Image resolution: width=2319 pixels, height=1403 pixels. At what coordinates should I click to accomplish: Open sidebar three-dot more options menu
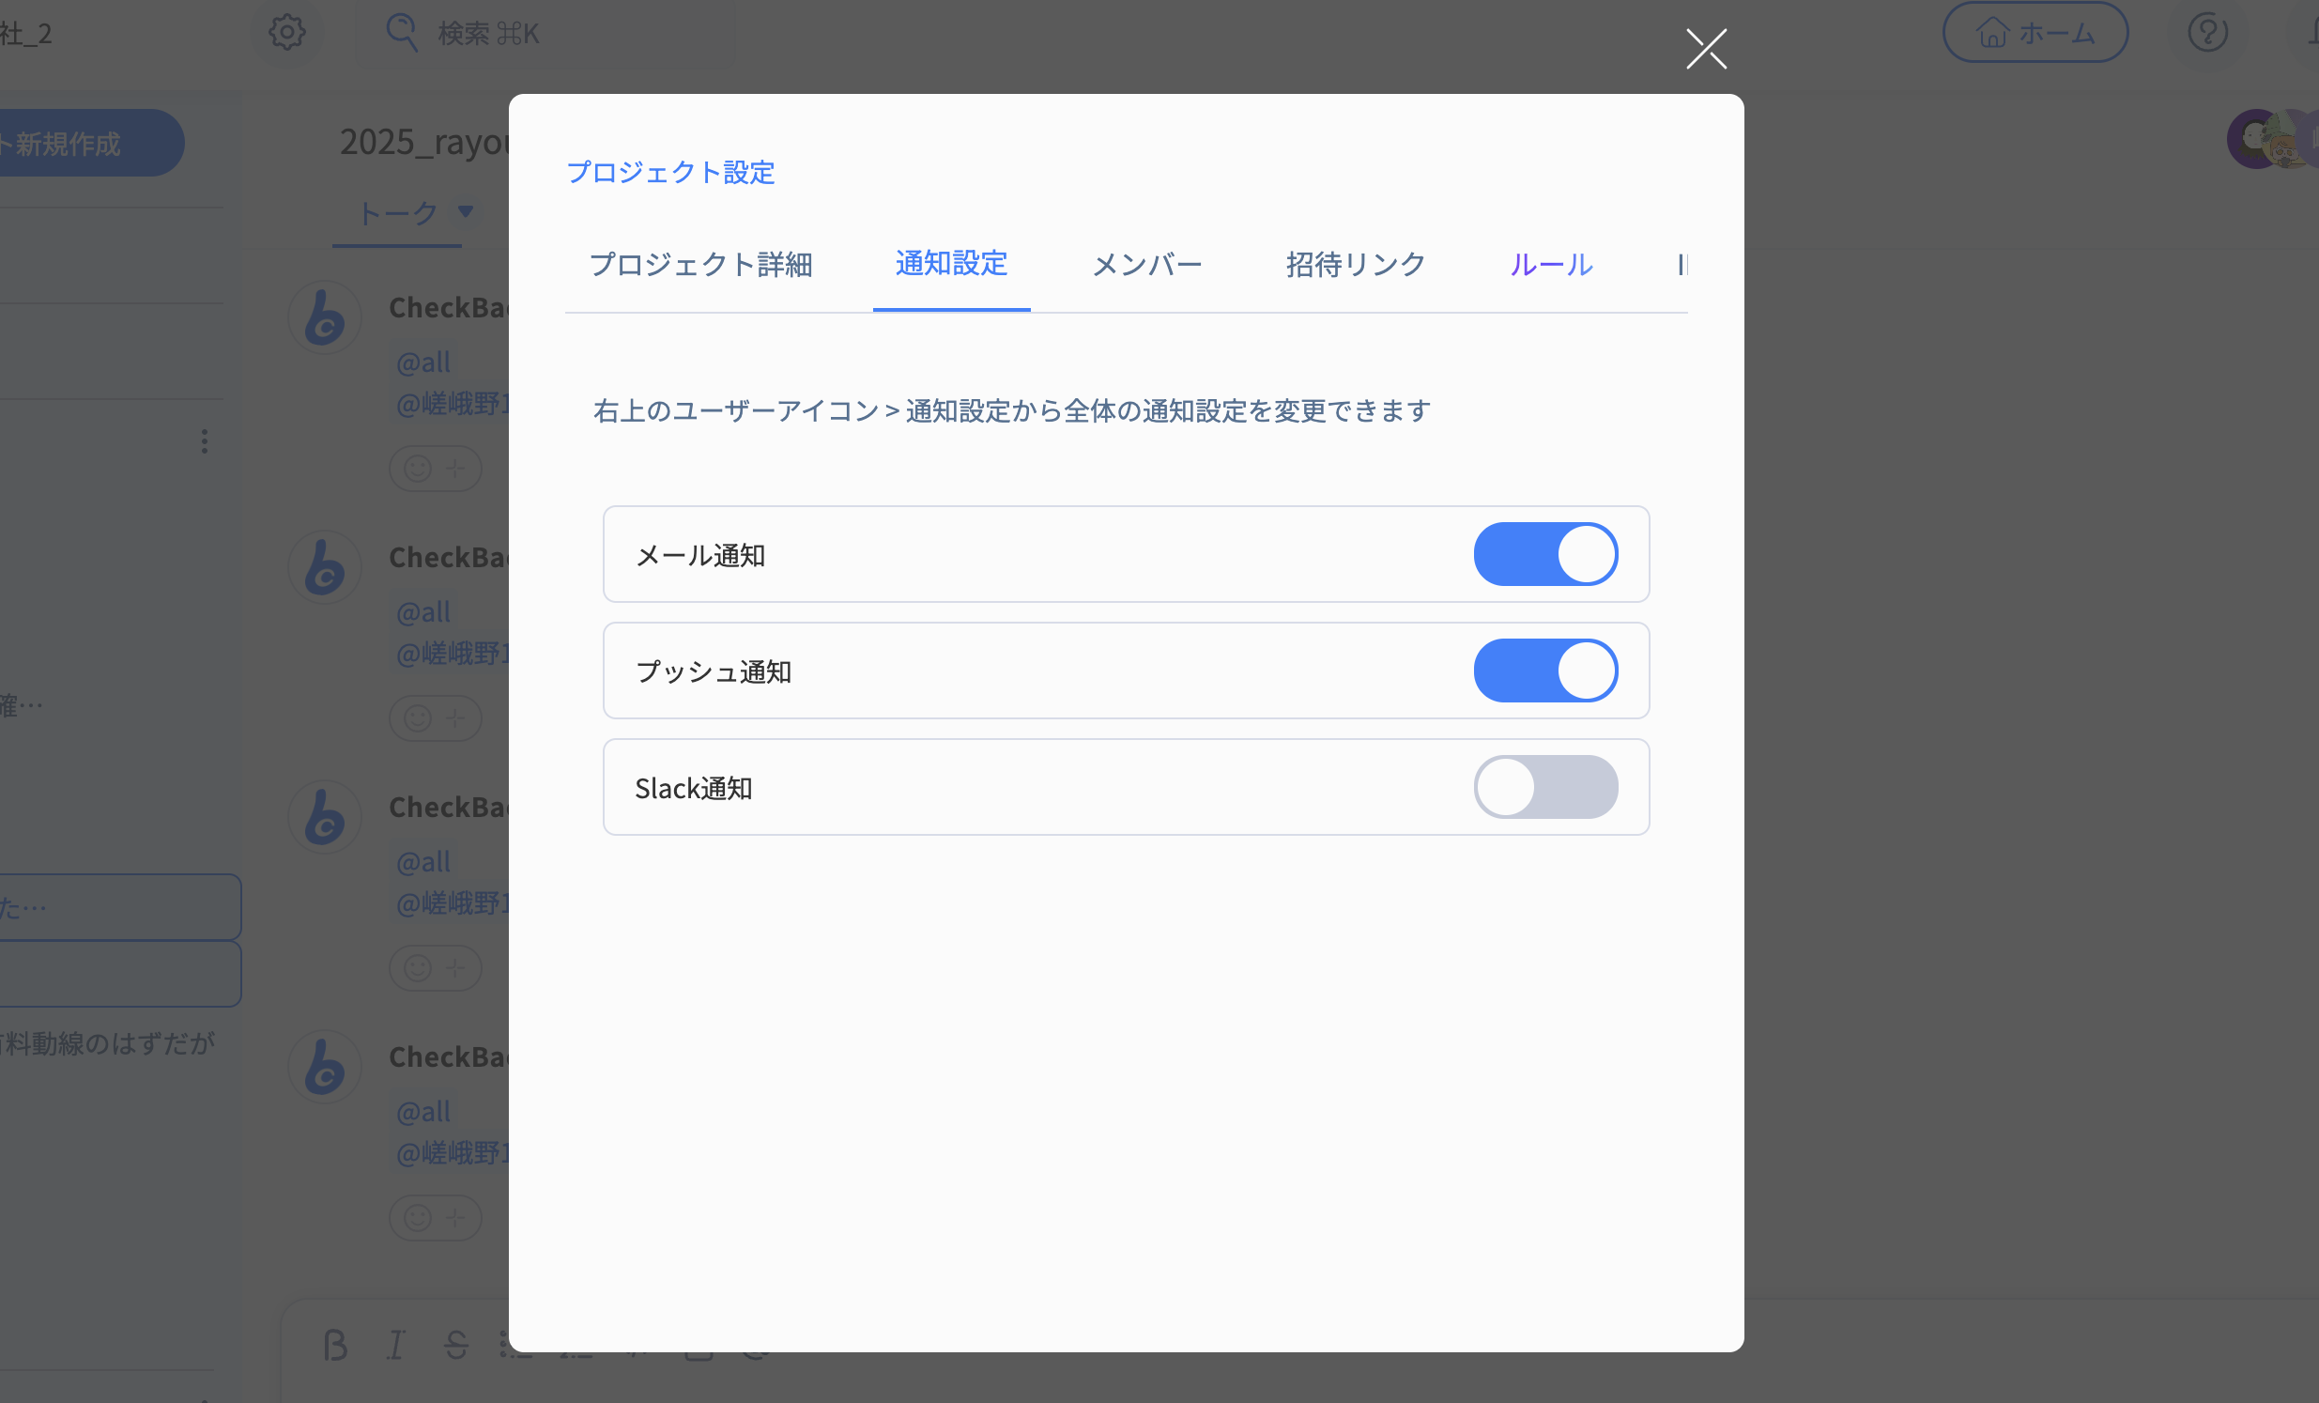(205, 441)
